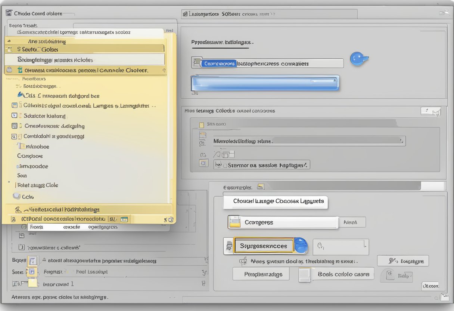Click the small yellow icon next to Egsorrargler label
The width and height of the screenshot is (454, 311).
pos(261,187)
